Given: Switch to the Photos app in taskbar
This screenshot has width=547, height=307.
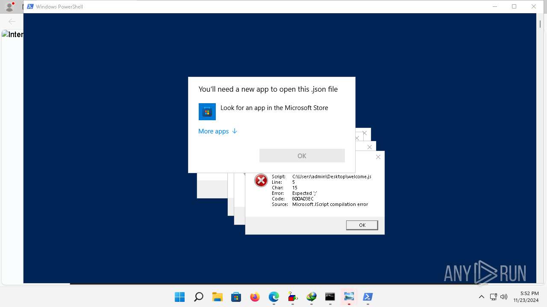Looking at the screenshot, I should (349, 297).
